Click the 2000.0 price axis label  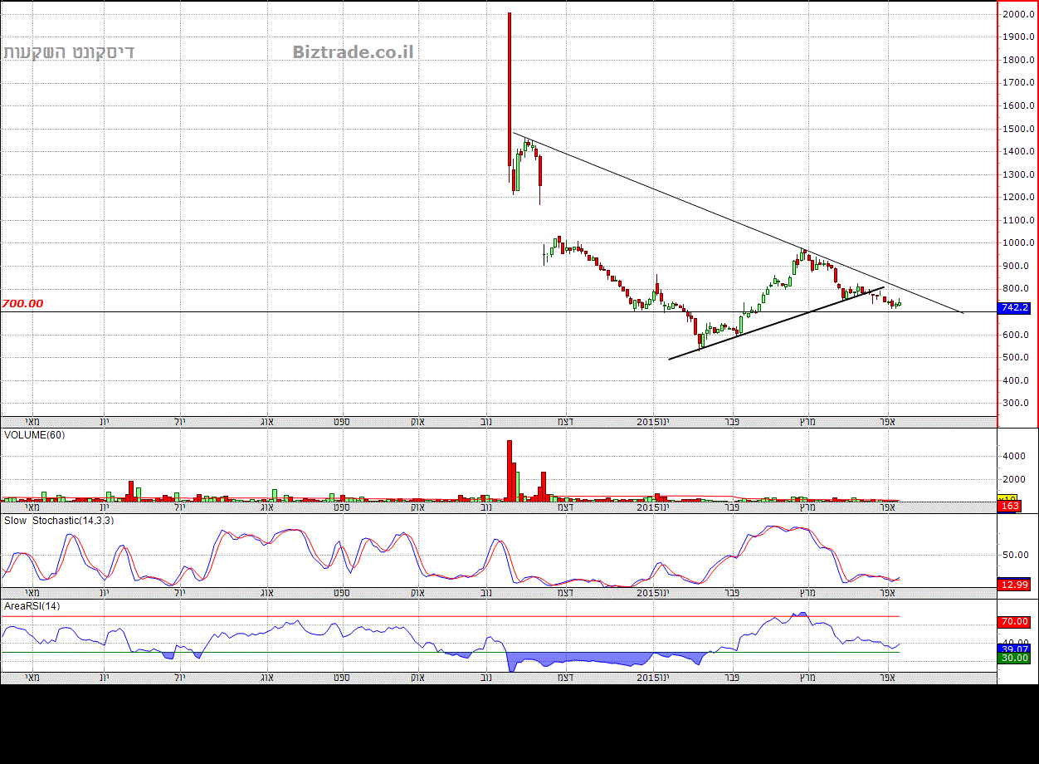(x=1018, y=14)
